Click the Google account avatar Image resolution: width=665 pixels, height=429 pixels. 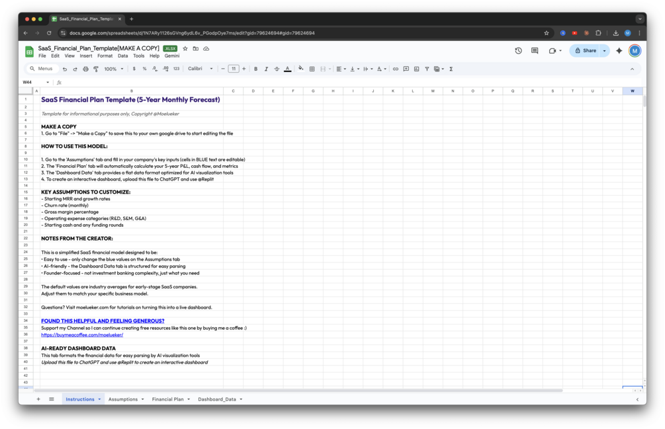point(635,51)
